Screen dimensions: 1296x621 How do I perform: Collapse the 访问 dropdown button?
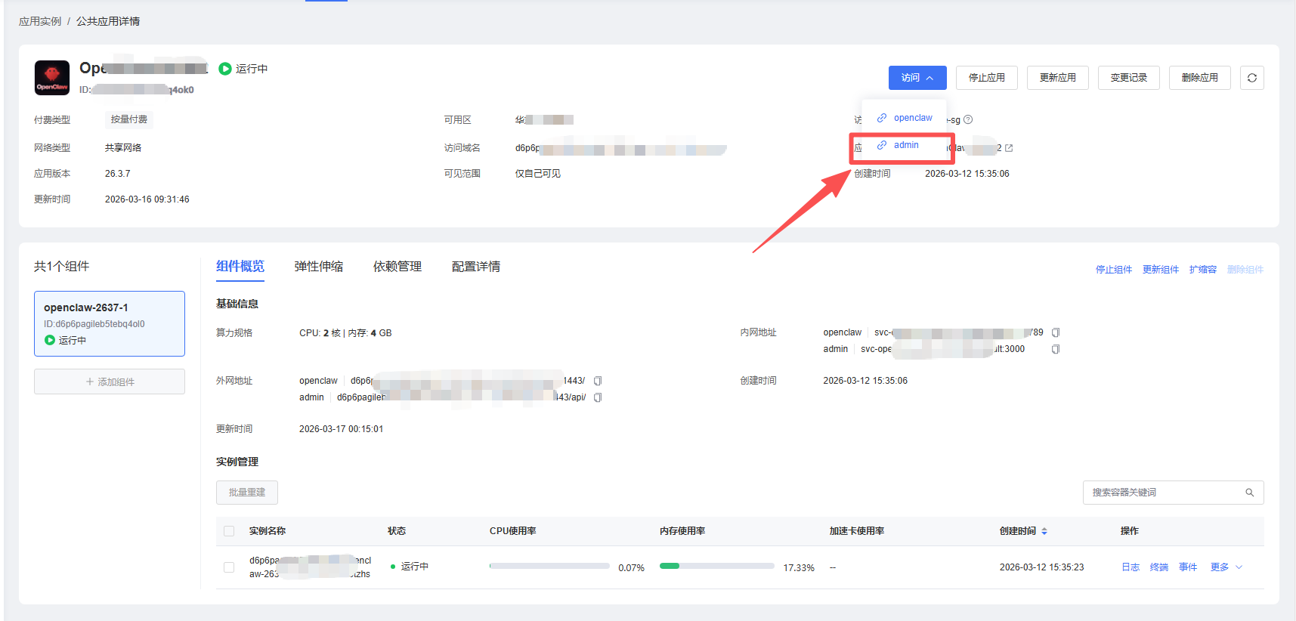(917, 78)
